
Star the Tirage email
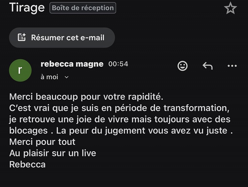230,9
